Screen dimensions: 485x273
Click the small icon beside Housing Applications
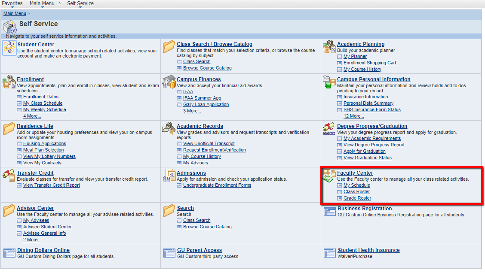click(19, 144)
